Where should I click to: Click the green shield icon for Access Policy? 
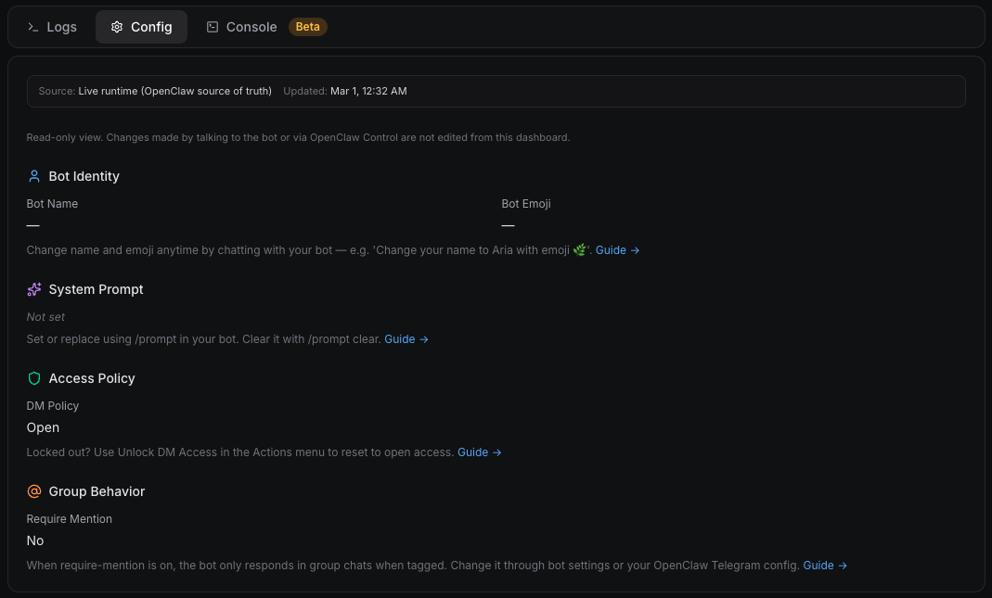(34, 378)
